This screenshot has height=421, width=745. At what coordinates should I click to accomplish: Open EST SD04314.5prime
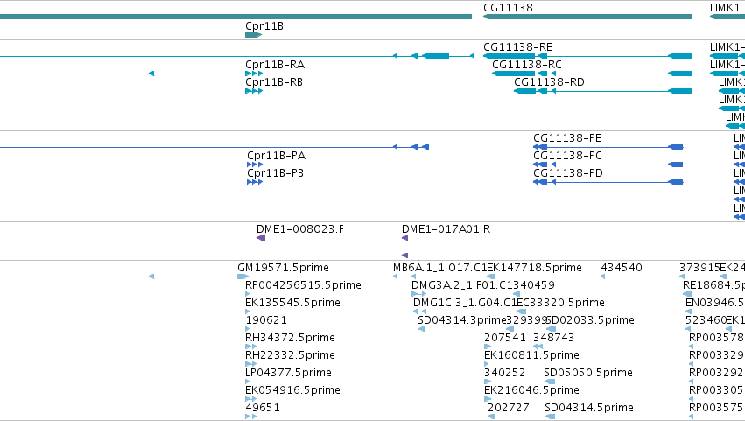click(x=589, y=408)
